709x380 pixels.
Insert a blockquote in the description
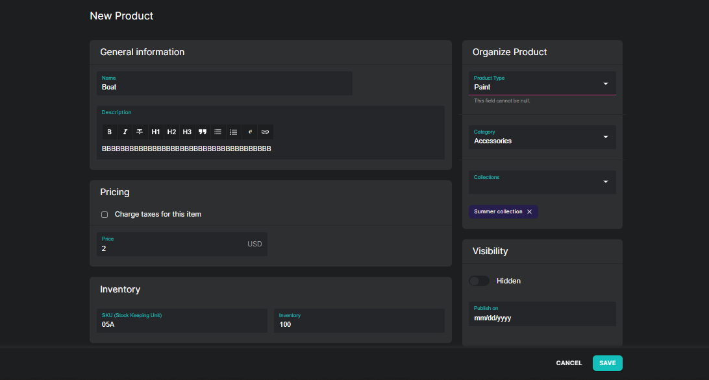tap(202, 132)
